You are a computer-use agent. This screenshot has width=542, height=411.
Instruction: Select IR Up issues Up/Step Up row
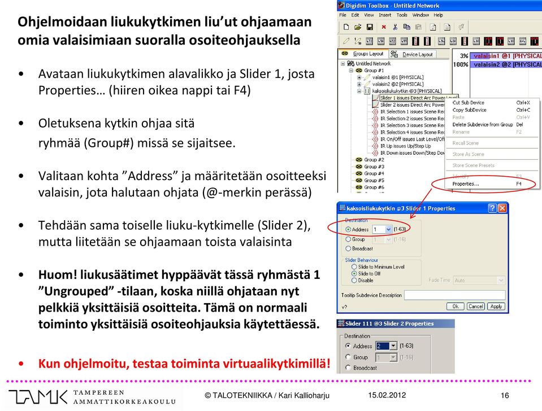click(406, 146)
